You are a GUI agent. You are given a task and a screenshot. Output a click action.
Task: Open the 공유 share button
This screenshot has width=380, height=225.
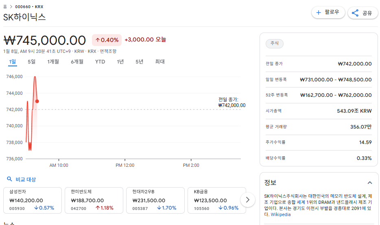363,13
